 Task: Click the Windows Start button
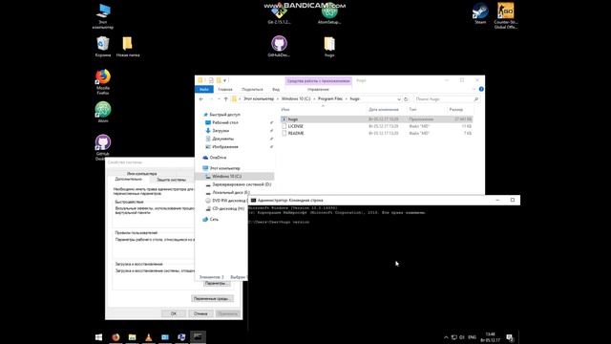pos(99,337)
